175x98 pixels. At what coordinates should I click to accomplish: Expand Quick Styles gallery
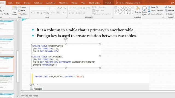[x=144, y=11]
